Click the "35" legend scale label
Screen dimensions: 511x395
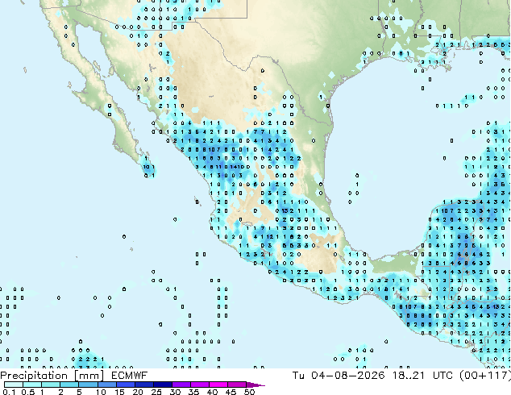click(193, 392)
